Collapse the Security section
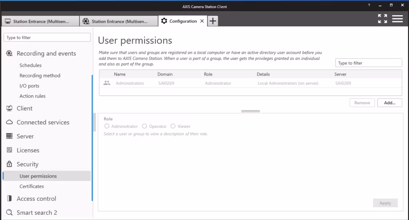Image resolution: width=409 pixels, height=220 pixels. point(28,164)
